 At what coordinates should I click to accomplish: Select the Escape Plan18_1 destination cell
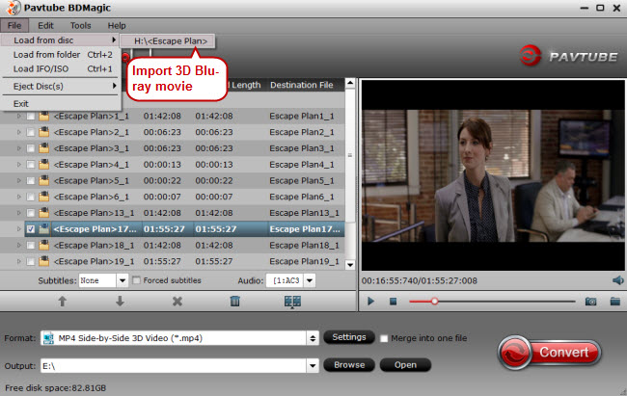(304, 246)
